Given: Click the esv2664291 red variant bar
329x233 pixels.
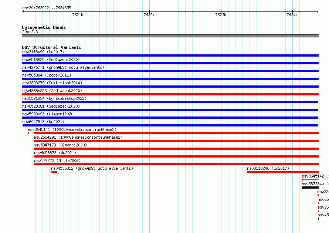Looking at the screenshot, I should point(176,141).
